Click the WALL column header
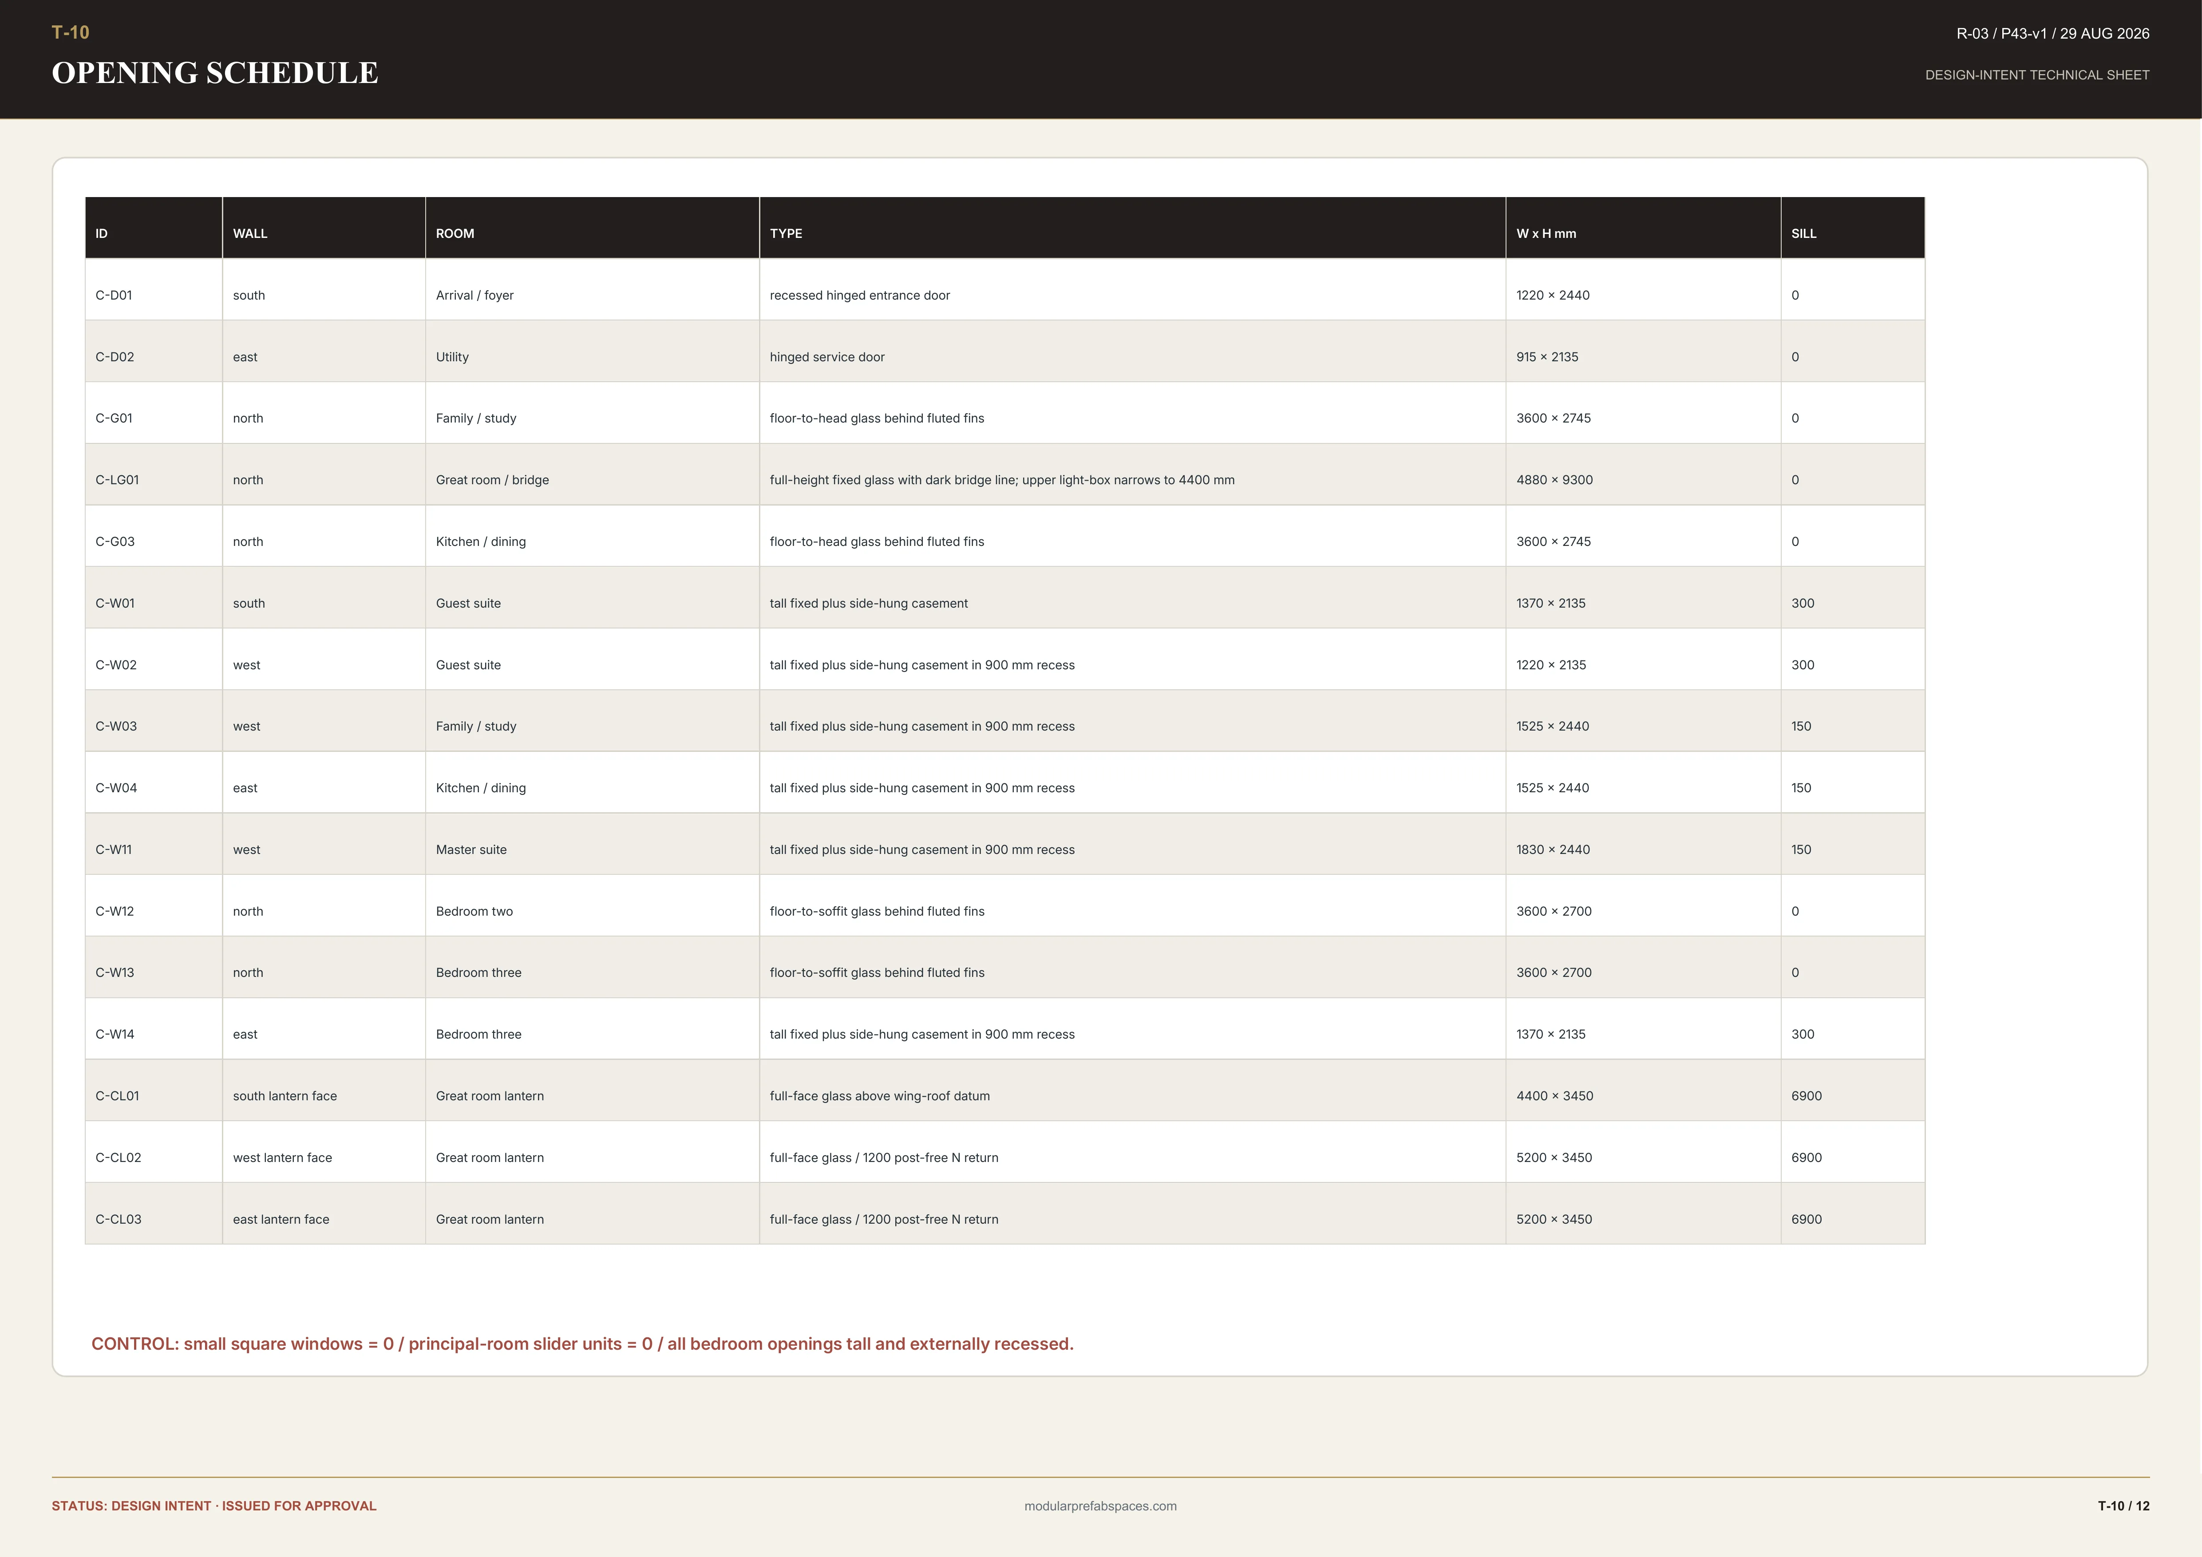The height and width of the screenshot is (1557, 2202). click(x=324, y=228)
